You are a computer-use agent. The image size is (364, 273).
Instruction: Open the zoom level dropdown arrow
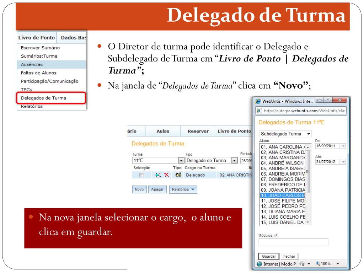click(338, 264)
